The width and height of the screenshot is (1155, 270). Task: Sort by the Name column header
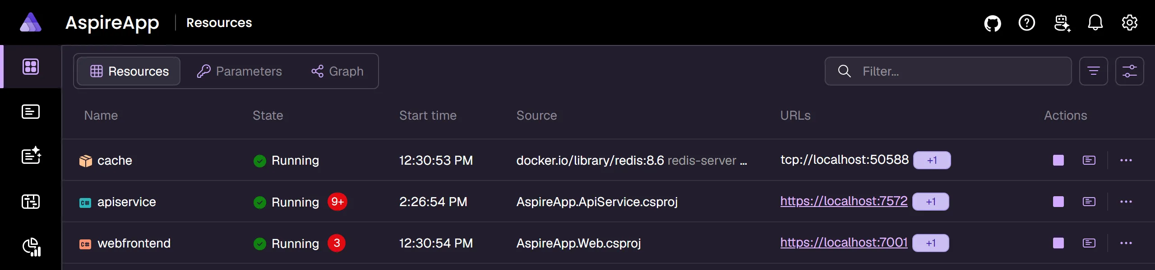point(101,116)
